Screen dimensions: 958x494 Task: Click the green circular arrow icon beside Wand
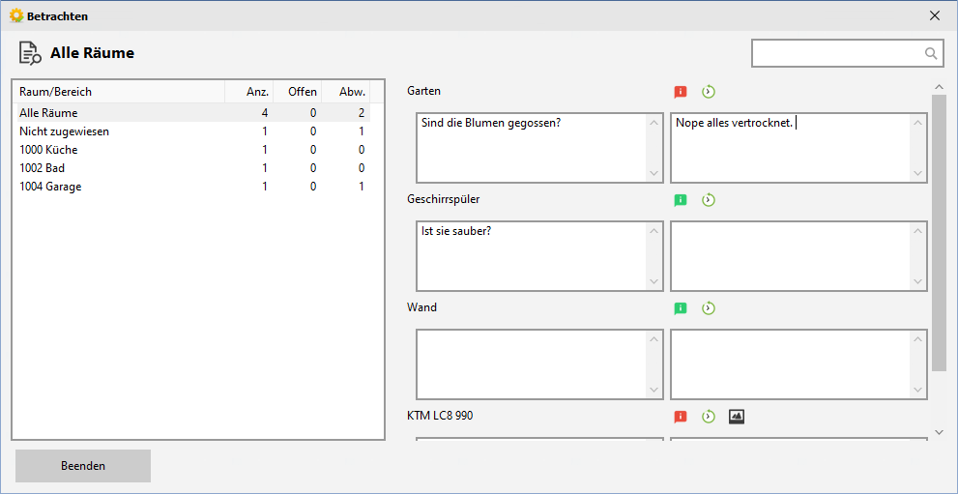(709, 308)
